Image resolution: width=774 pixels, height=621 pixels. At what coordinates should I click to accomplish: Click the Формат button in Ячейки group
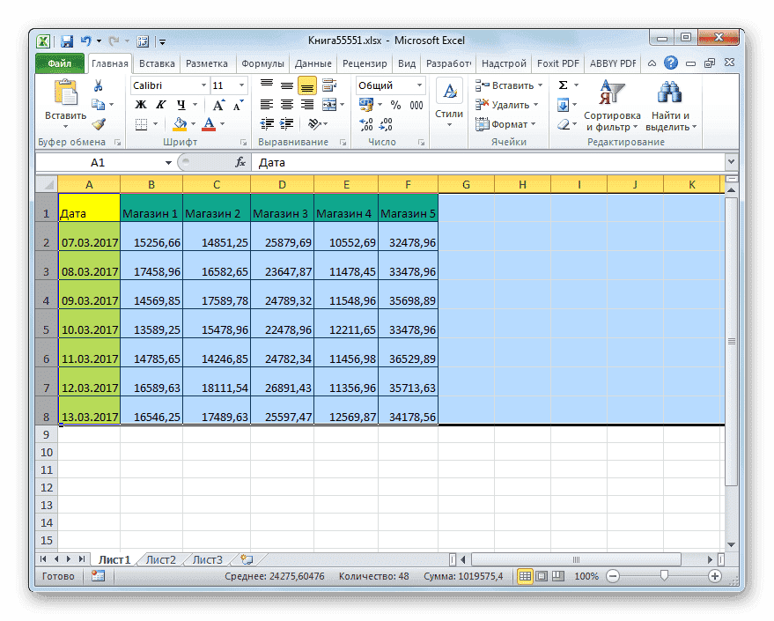pos(505,124)
